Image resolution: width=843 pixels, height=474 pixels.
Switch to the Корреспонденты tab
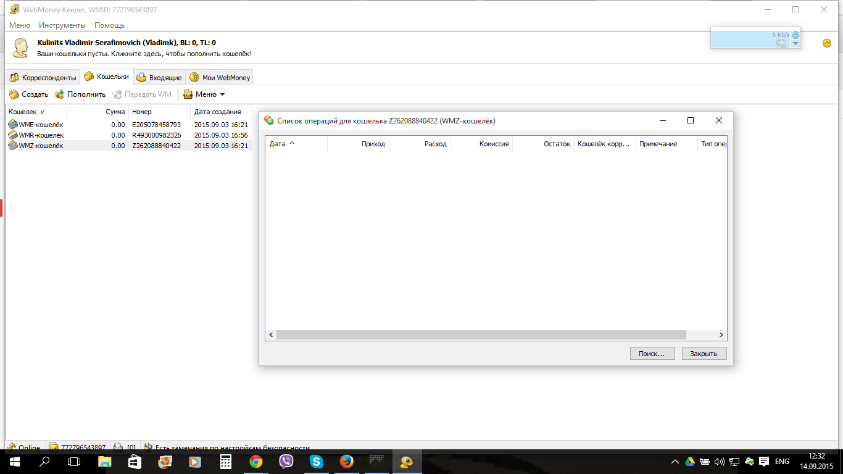42,78
